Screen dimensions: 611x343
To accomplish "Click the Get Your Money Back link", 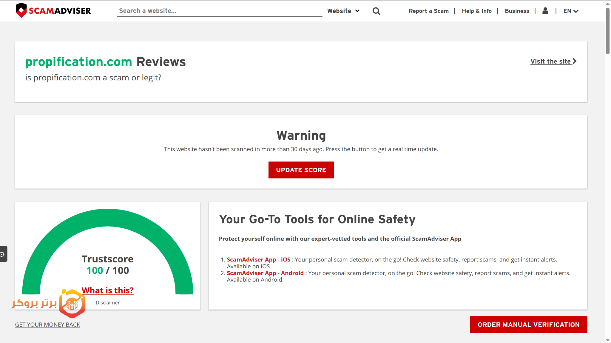I will tap(48, 324).
